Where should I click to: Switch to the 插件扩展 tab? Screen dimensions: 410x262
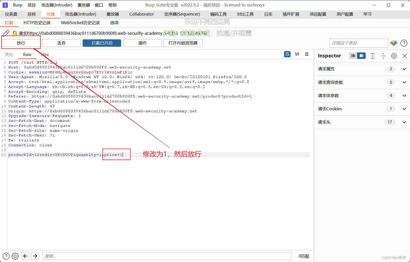[x=291, y=14]
